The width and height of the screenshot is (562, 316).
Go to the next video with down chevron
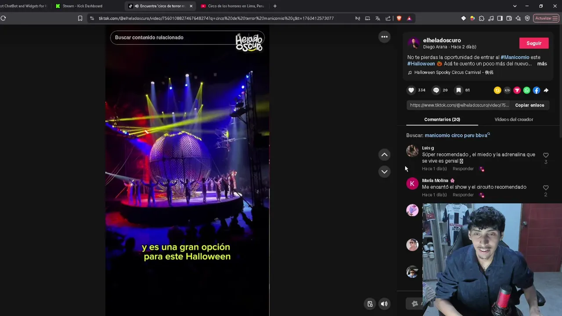[384, 172]
